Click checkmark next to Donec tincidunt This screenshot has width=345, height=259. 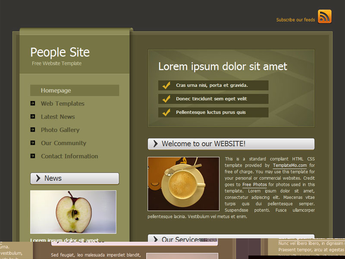point(166,99)
